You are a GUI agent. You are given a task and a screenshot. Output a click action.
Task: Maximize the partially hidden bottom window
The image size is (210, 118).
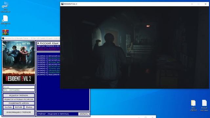click(x=146, y=117)
